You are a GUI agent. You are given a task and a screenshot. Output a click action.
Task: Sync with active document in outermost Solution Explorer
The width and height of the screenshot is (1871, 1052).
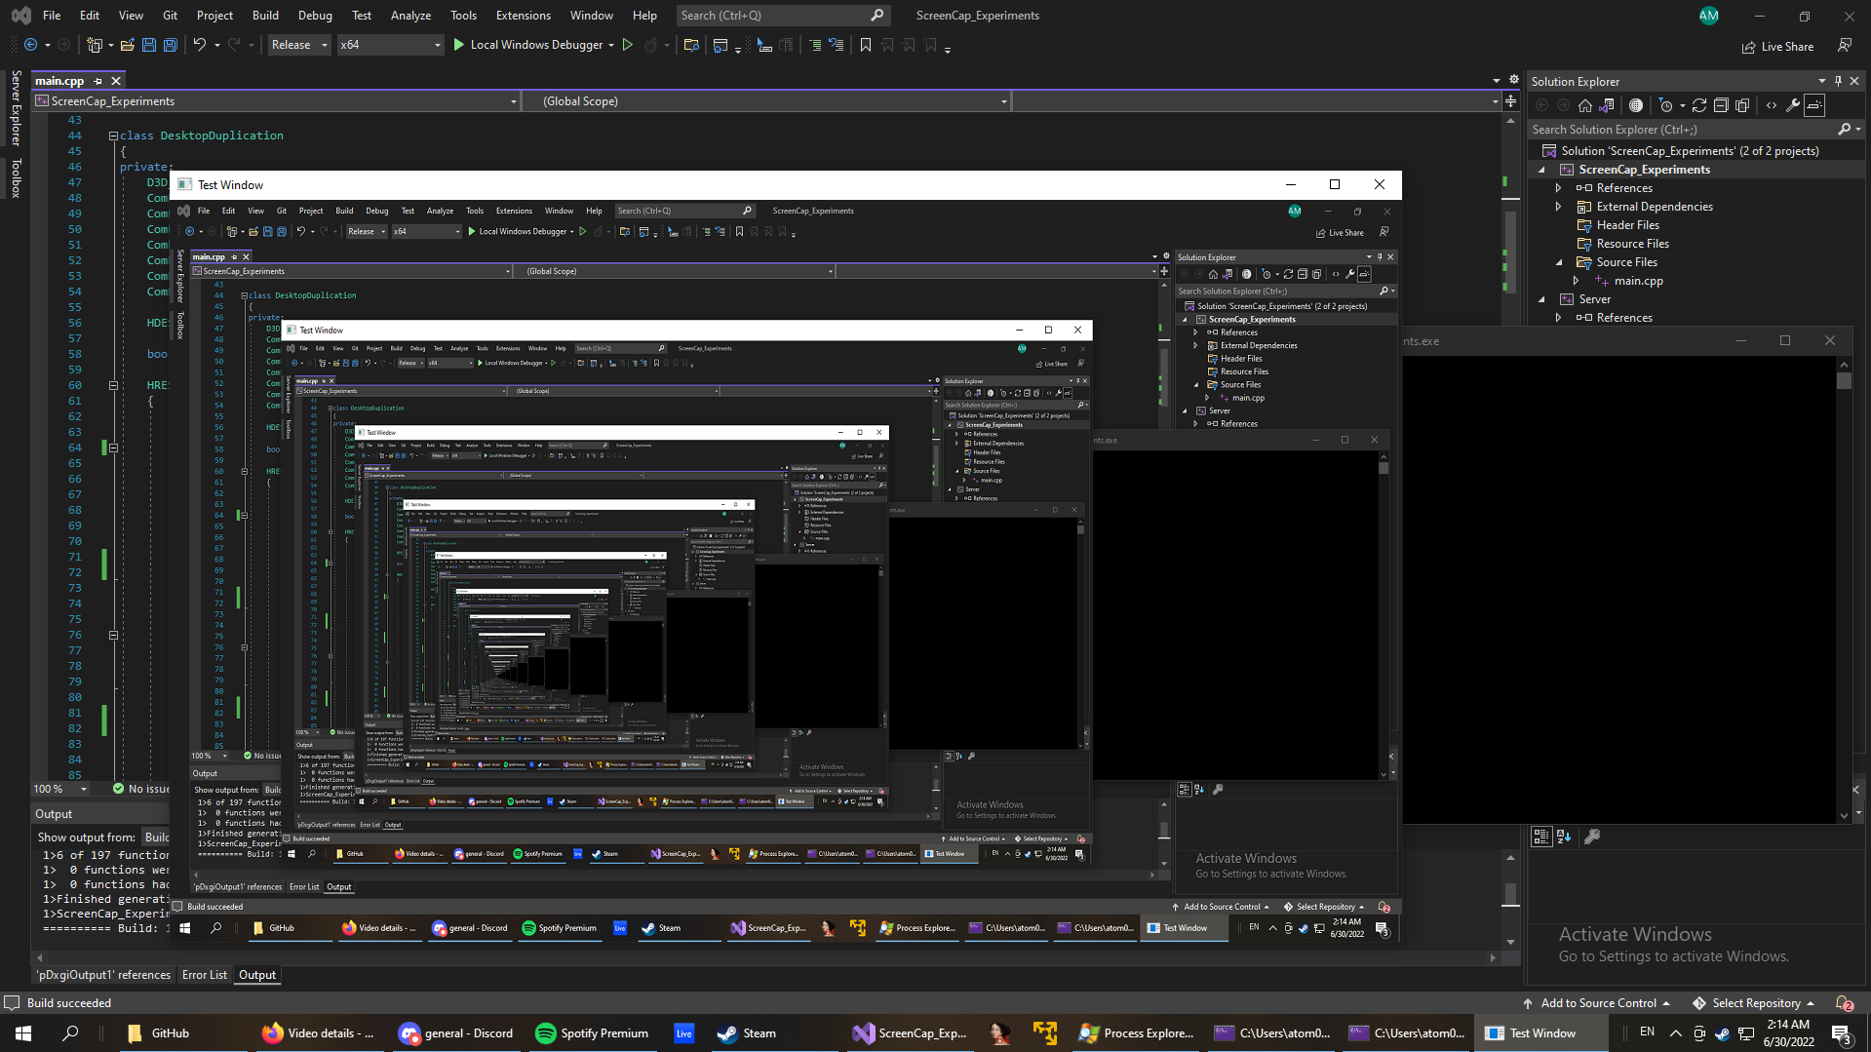tap(1699, 105)
